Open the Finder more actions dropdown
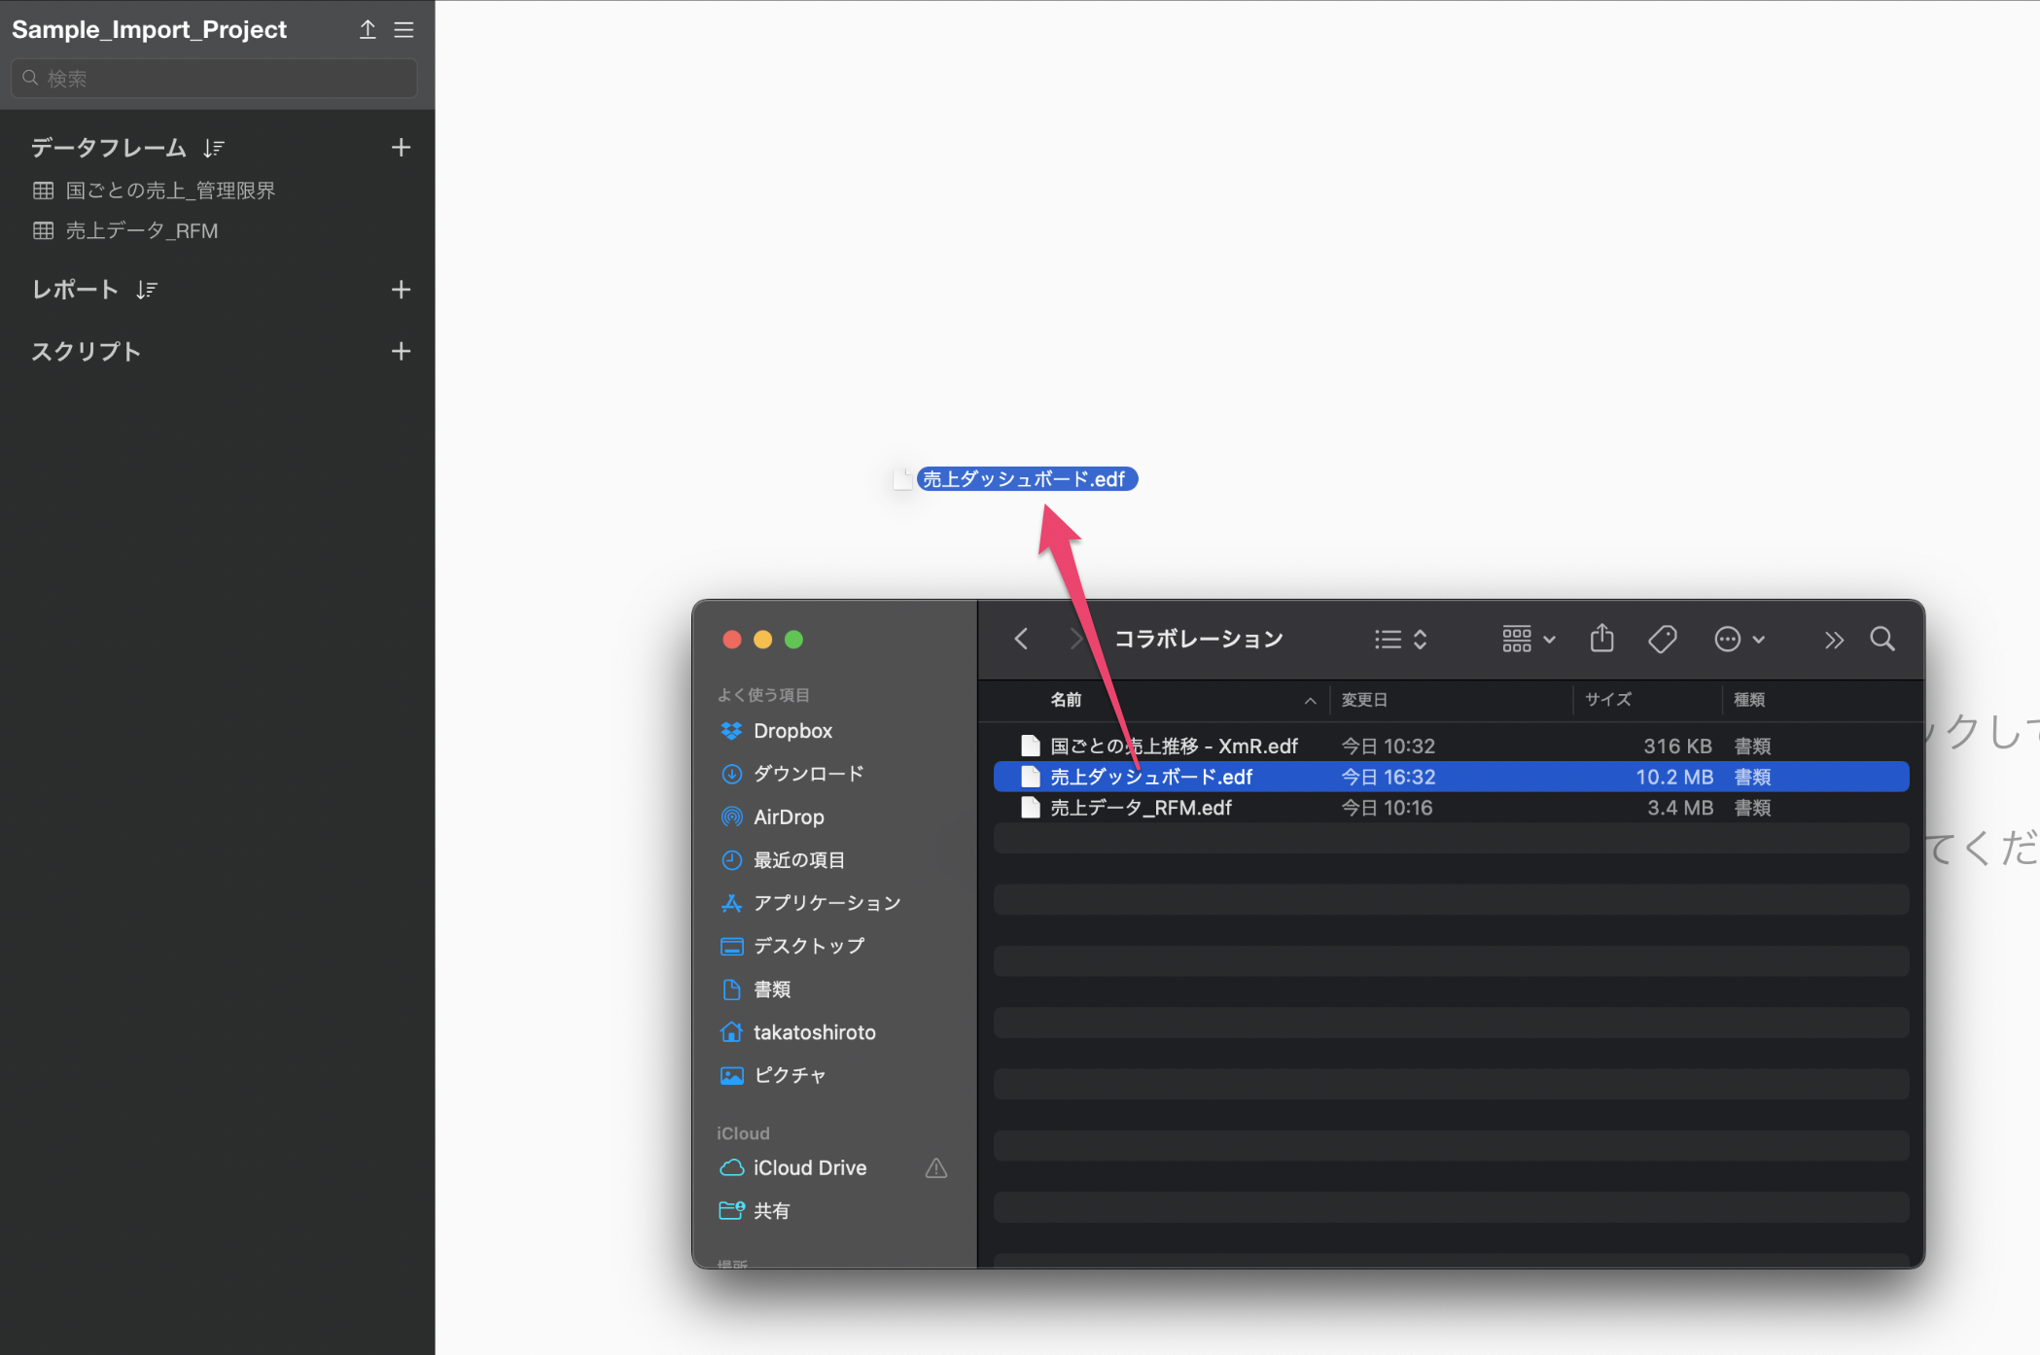Viewport: 2040px width, 1355px height. pos(1739,639)
